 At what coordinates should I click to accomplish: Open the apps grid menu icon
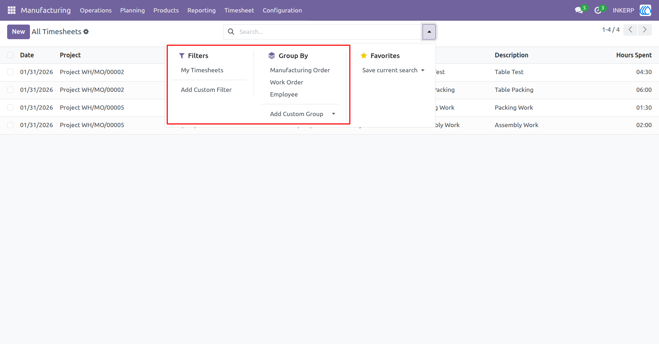(11, 10)
